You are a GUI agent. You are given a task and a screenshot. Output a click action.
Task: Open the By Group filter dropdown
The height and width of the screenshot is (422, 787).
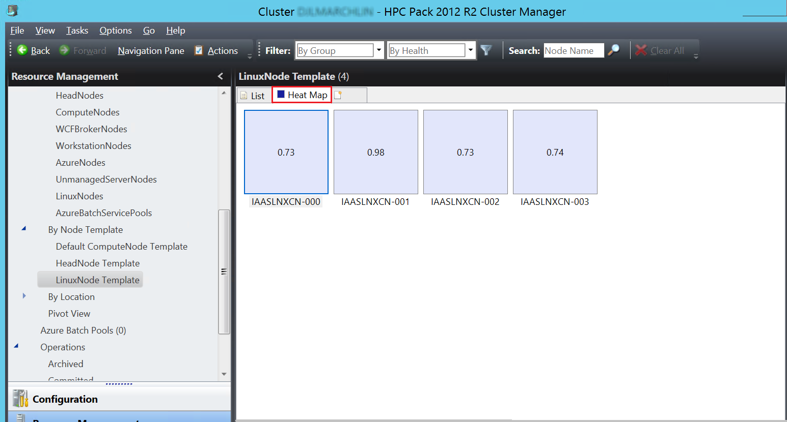(379, 50)
